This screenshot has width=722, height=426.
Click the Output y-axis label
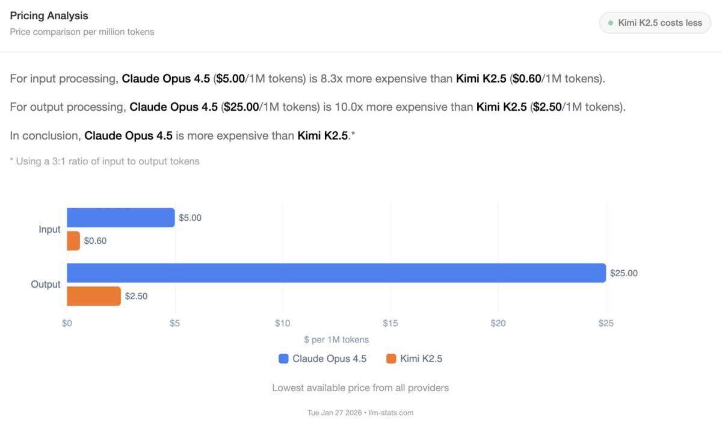click(x=46, y=284)
